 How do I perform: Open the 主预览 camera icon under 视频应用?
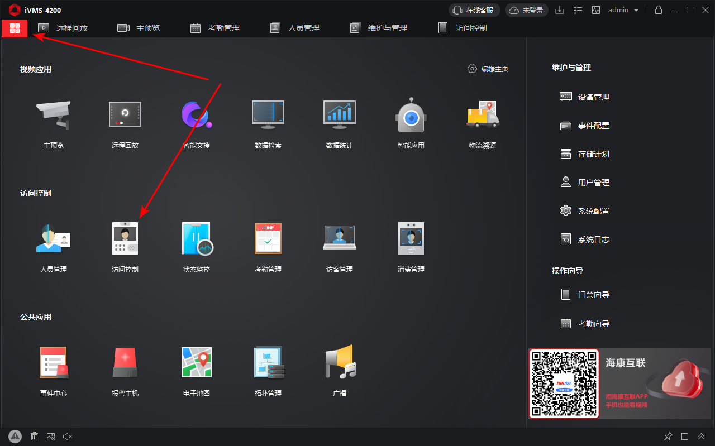pos(54,116)
